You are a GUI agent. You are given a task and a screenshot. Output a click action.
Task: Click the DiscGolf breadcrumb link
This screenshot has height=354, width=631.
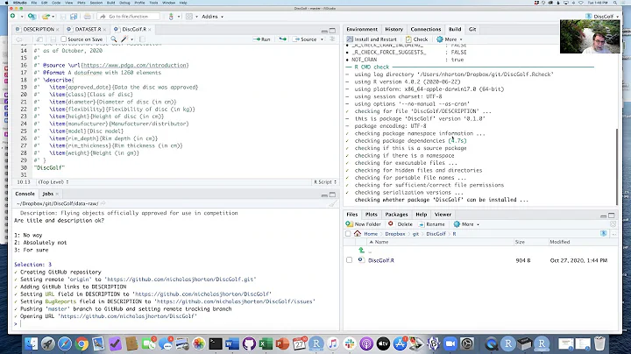point(436,234)
